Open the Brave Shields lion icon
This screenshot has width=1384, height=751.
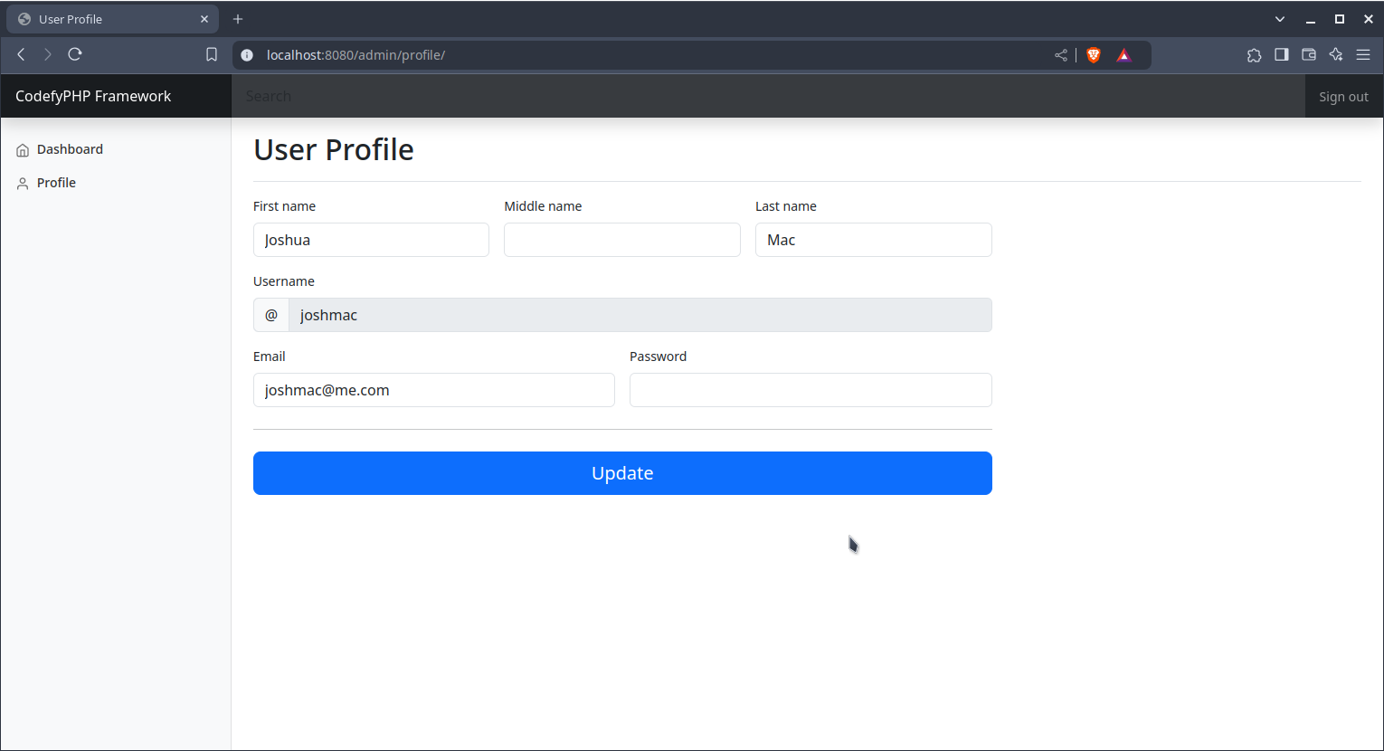click(1094, 55)
